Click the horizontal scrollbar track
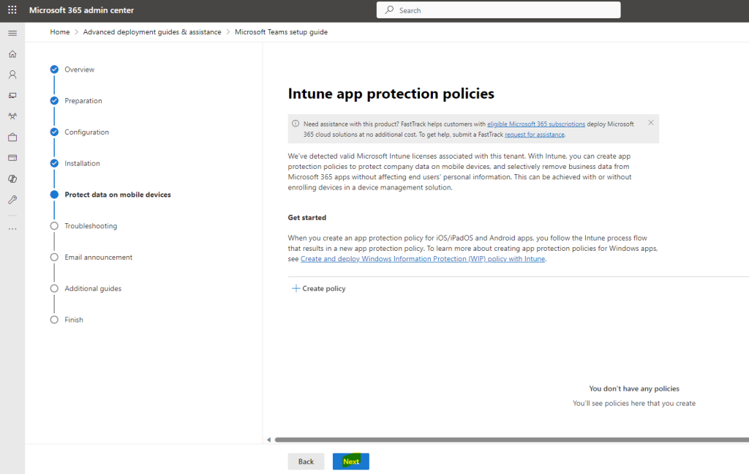749x474 pixels. 511,440
